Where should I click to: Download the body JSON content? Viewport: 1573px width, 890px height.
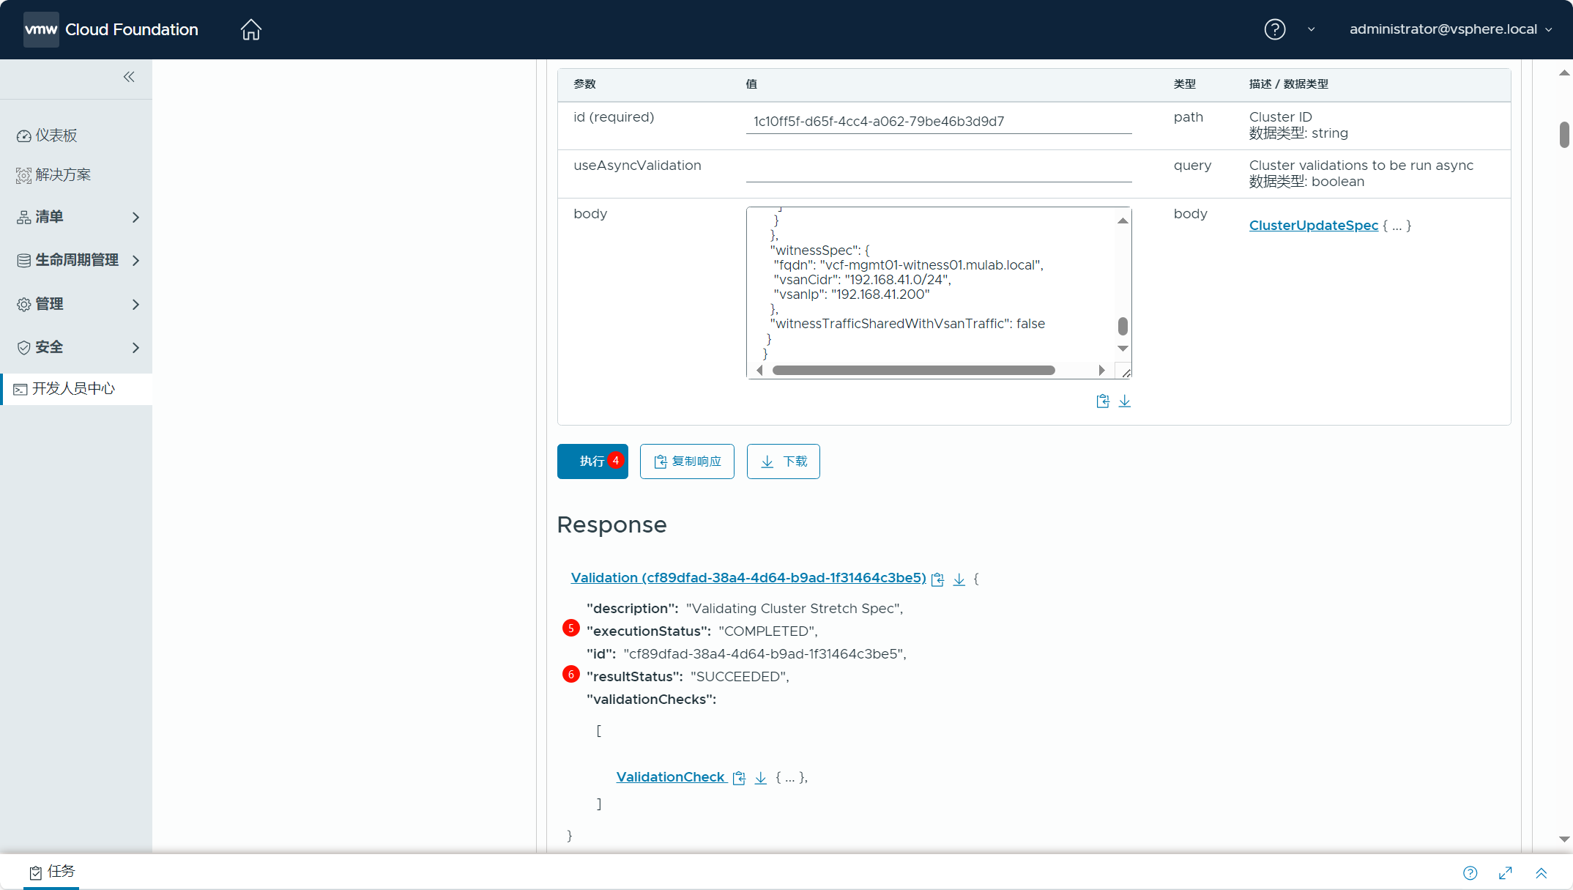(x=1125, y=401)
